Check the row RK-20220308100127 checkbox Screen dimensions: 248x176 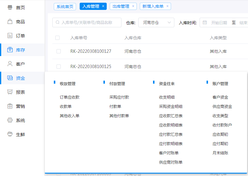point(59,51)
